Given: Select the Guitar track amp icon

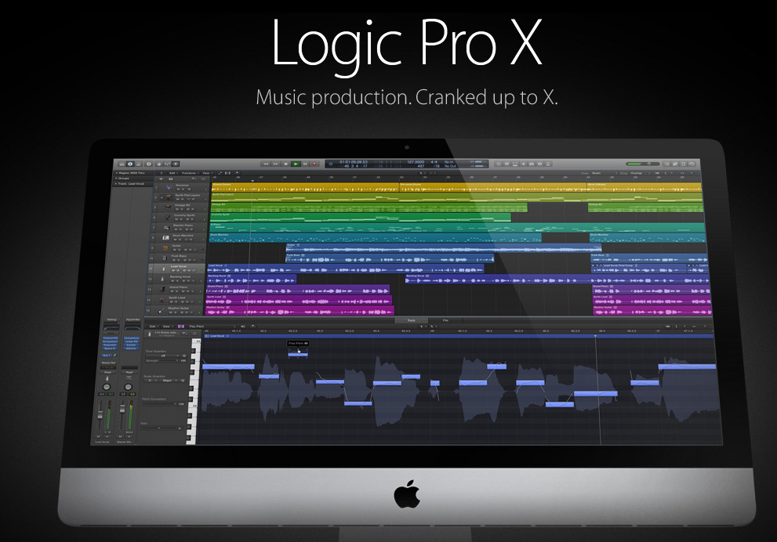Looking at the screenshot, I should coord(165,248).
